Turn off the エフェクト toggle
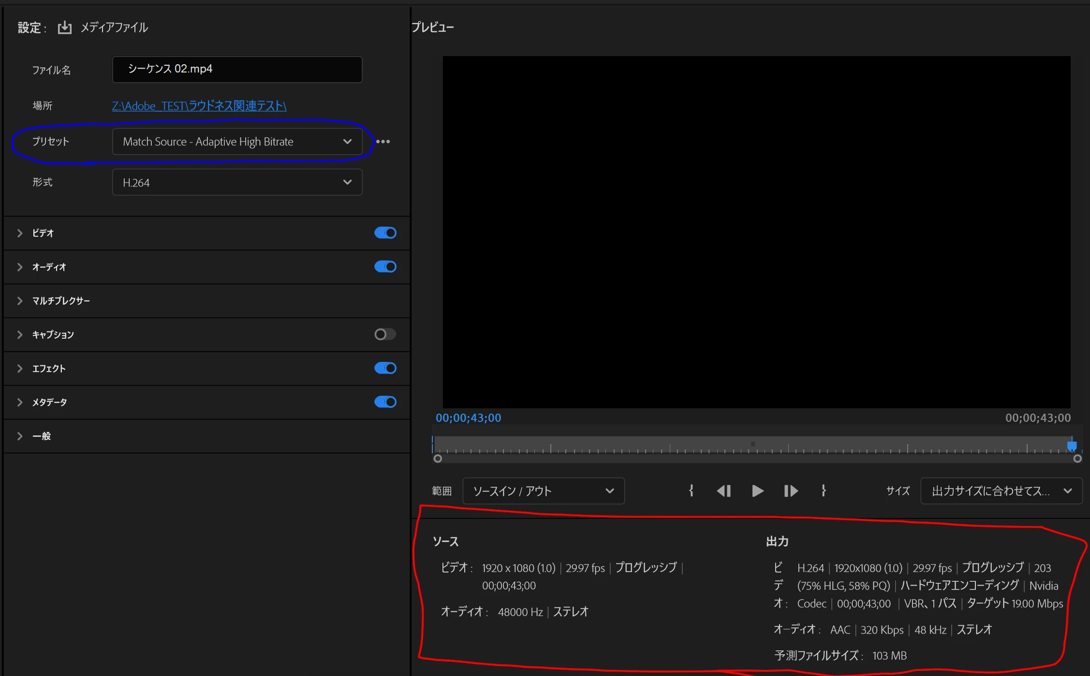The height and width of the screenshot is (676, 1090). (x=385, y=368)
